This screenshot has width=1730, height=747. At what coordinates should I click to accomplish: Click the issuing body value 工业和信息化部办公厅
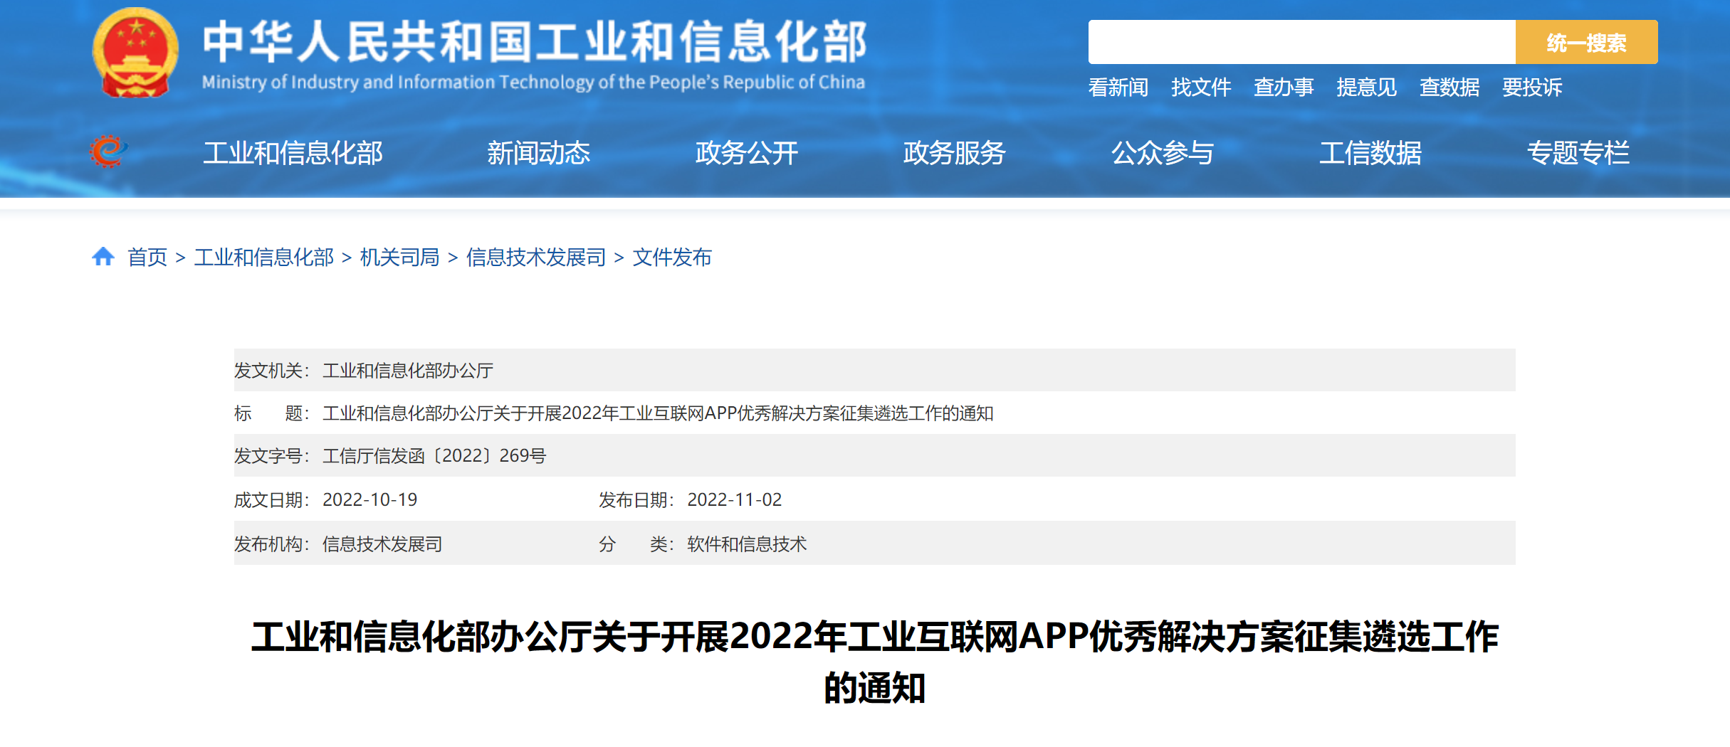click(x=408, y=371)
